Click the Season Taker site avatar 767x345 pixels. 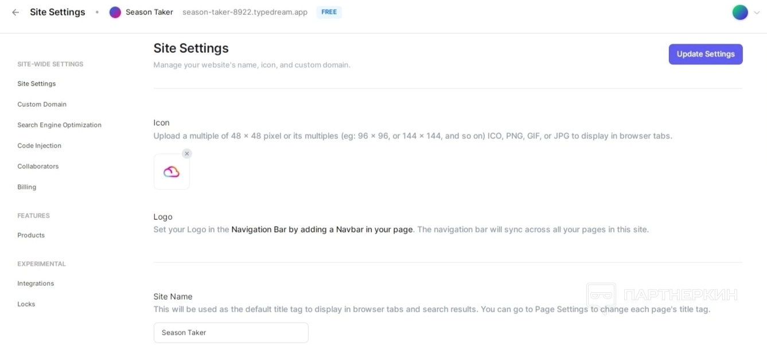click(x=115, y=12)
